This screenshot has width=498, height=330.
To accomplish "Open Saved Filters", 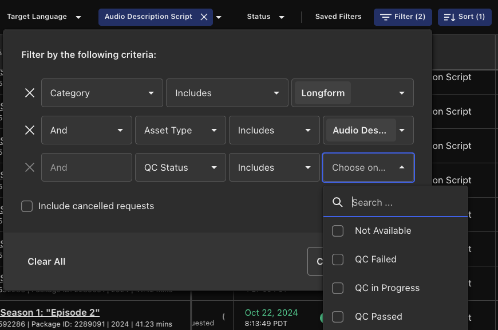I will click(338, 17).
